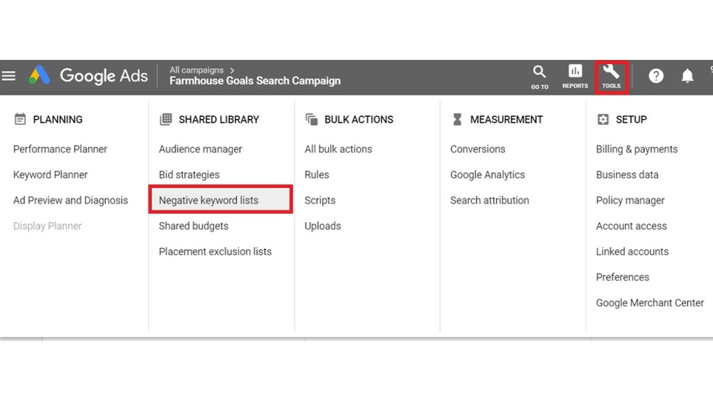
Task: Open Policy manager
Action: tap(630, 200)
